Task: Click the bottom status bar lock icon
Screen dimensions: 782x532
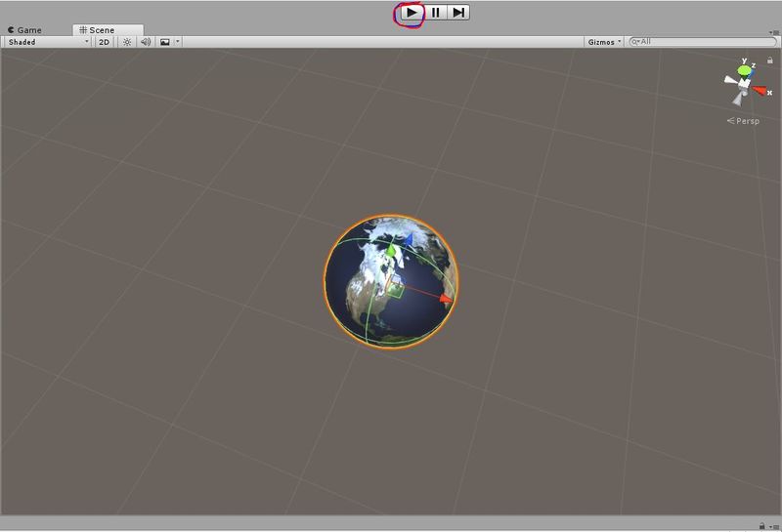Action: click(762, 526)
